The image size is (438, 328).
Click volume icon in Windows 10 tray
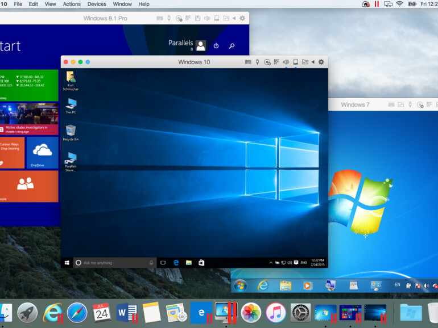point(290,263)
